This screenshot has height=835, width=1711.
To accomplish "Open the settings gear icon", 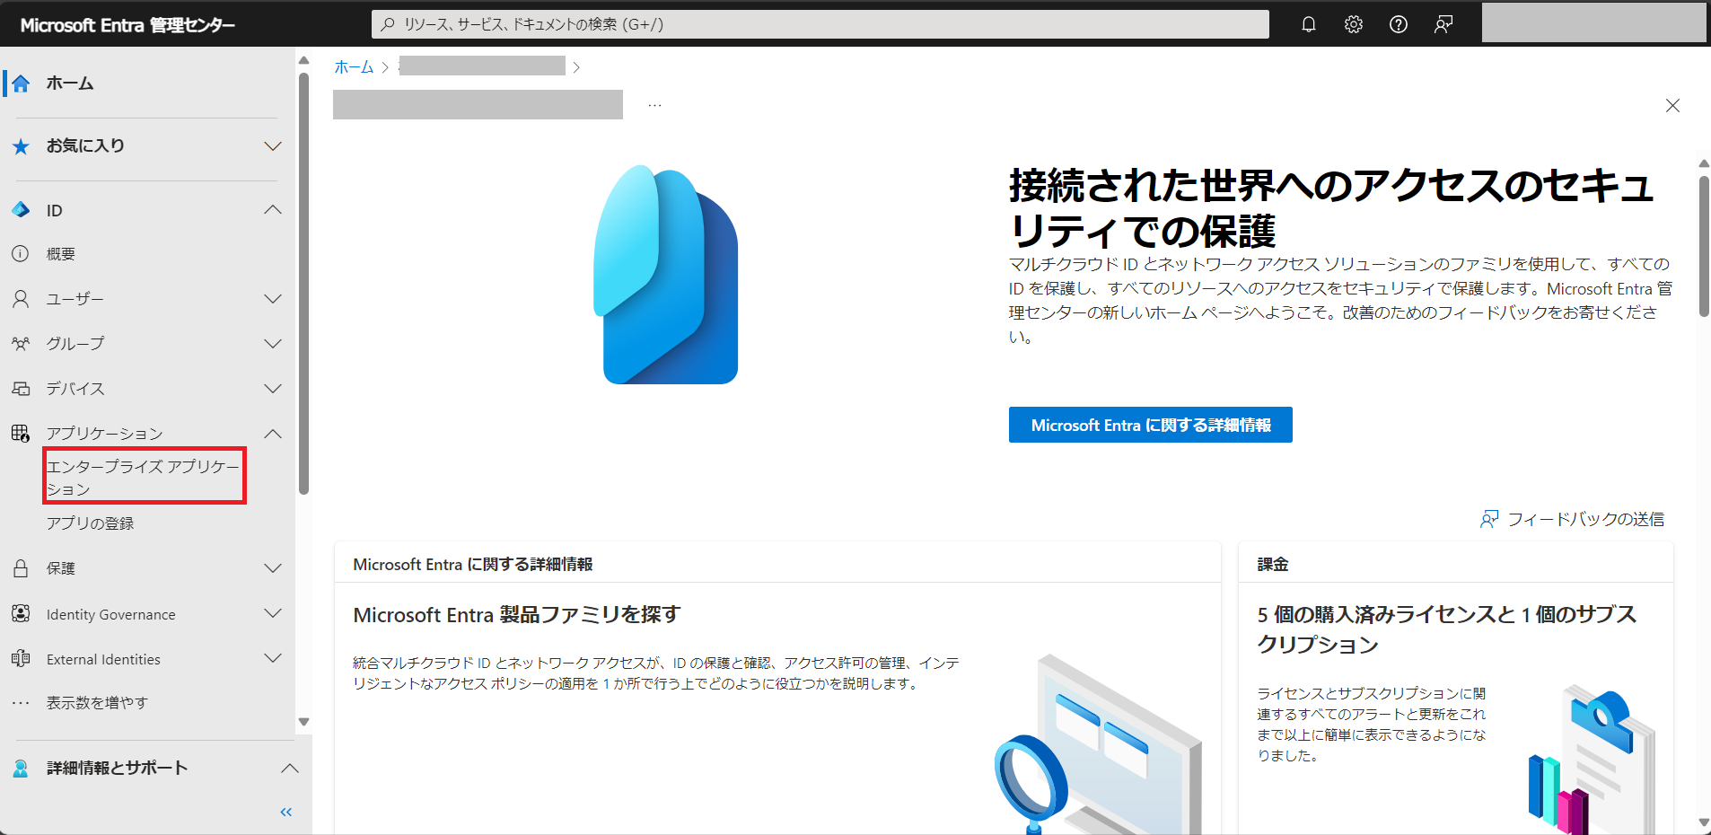I will click(x=1354, y=24).
